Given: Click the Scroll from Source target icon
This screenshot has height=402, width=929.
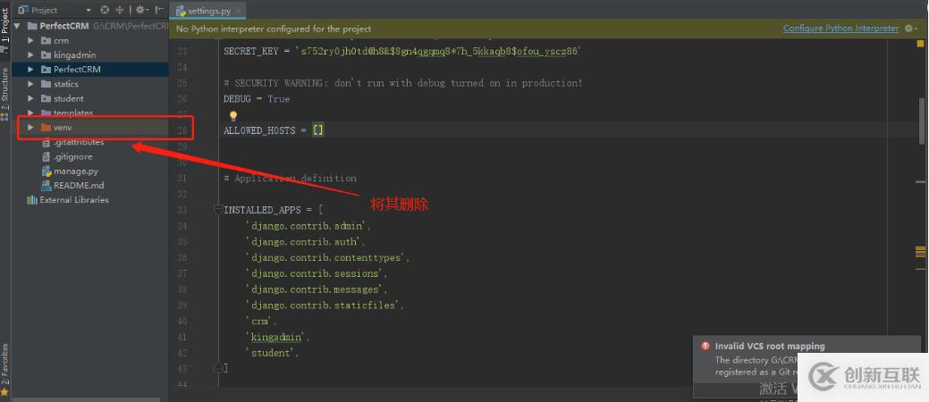Looking at the screenshot, I should tap(105, 10).
